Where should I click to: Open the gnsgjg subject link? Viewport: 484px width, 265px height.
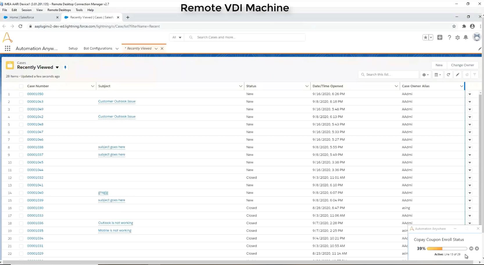click(103, 193)
